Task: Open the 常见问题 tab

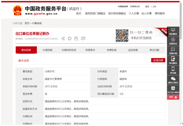Action: coord(154,50)
